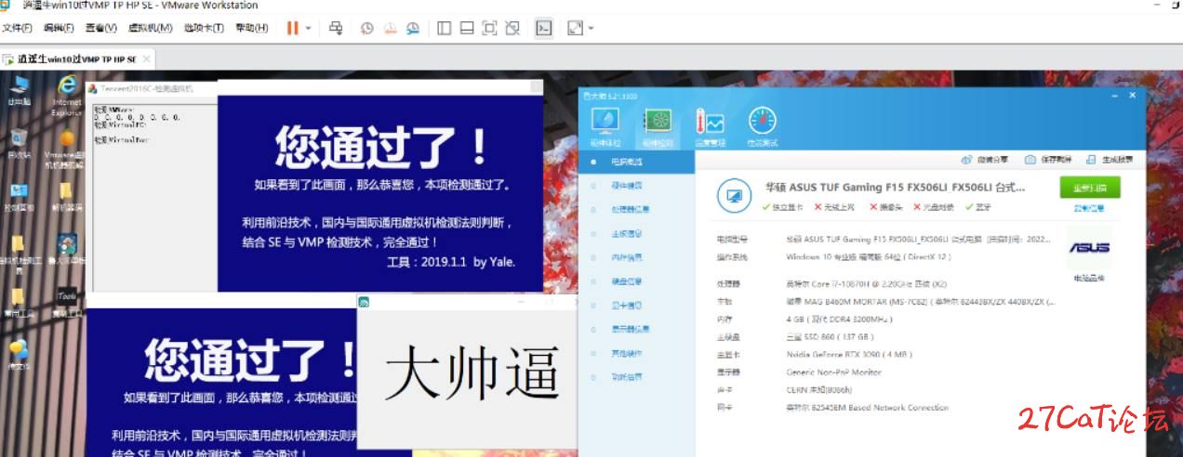This screenshot has height=457, width=1183.
Task: Click 保存截屏 save screenshot button
Action: (1048, 160)
